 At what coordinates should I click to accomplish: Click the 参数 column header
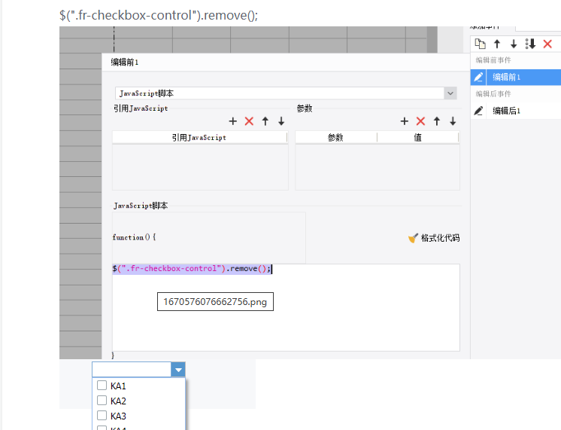pyautogui.click(x=335, y=137)
